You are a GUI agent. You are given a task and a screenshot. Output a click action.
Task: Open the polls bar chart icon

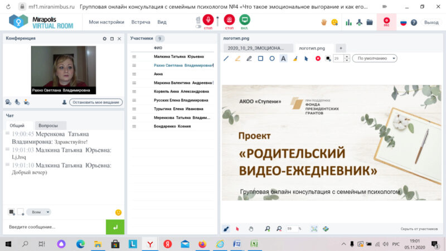tap(348, 22)
